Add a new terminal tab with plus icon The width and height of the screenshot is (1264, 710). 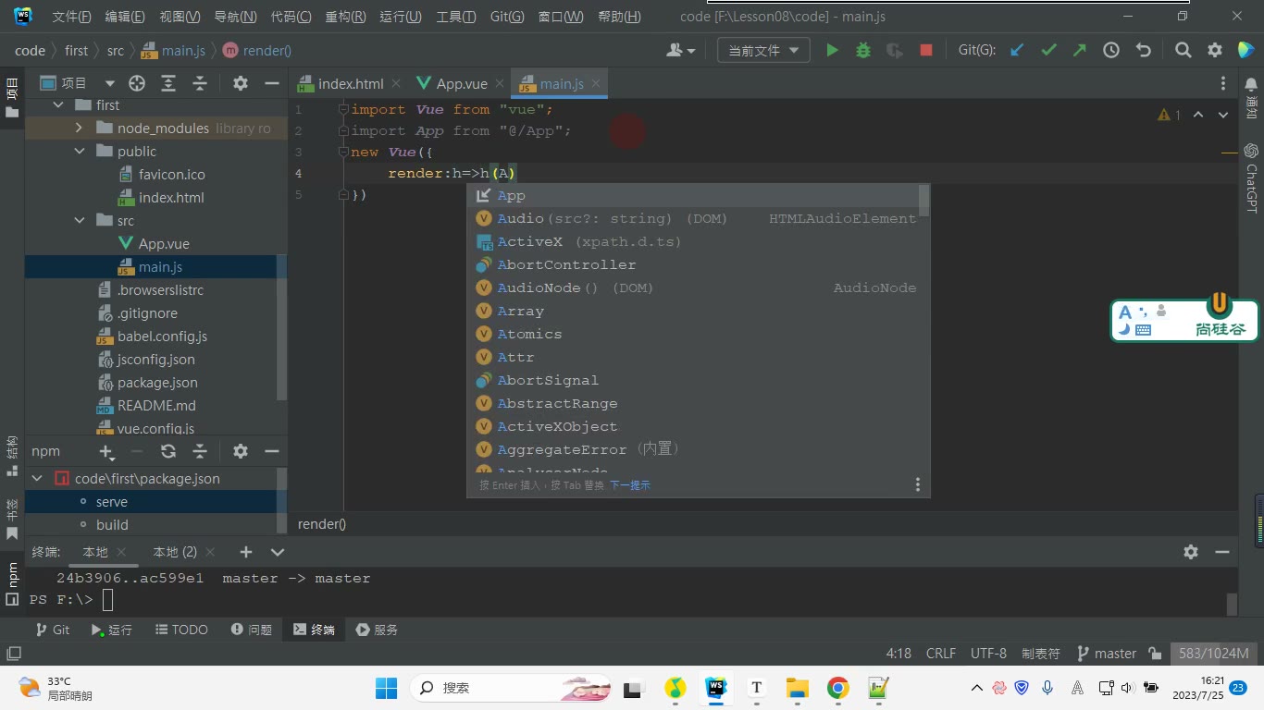(245, 552)
